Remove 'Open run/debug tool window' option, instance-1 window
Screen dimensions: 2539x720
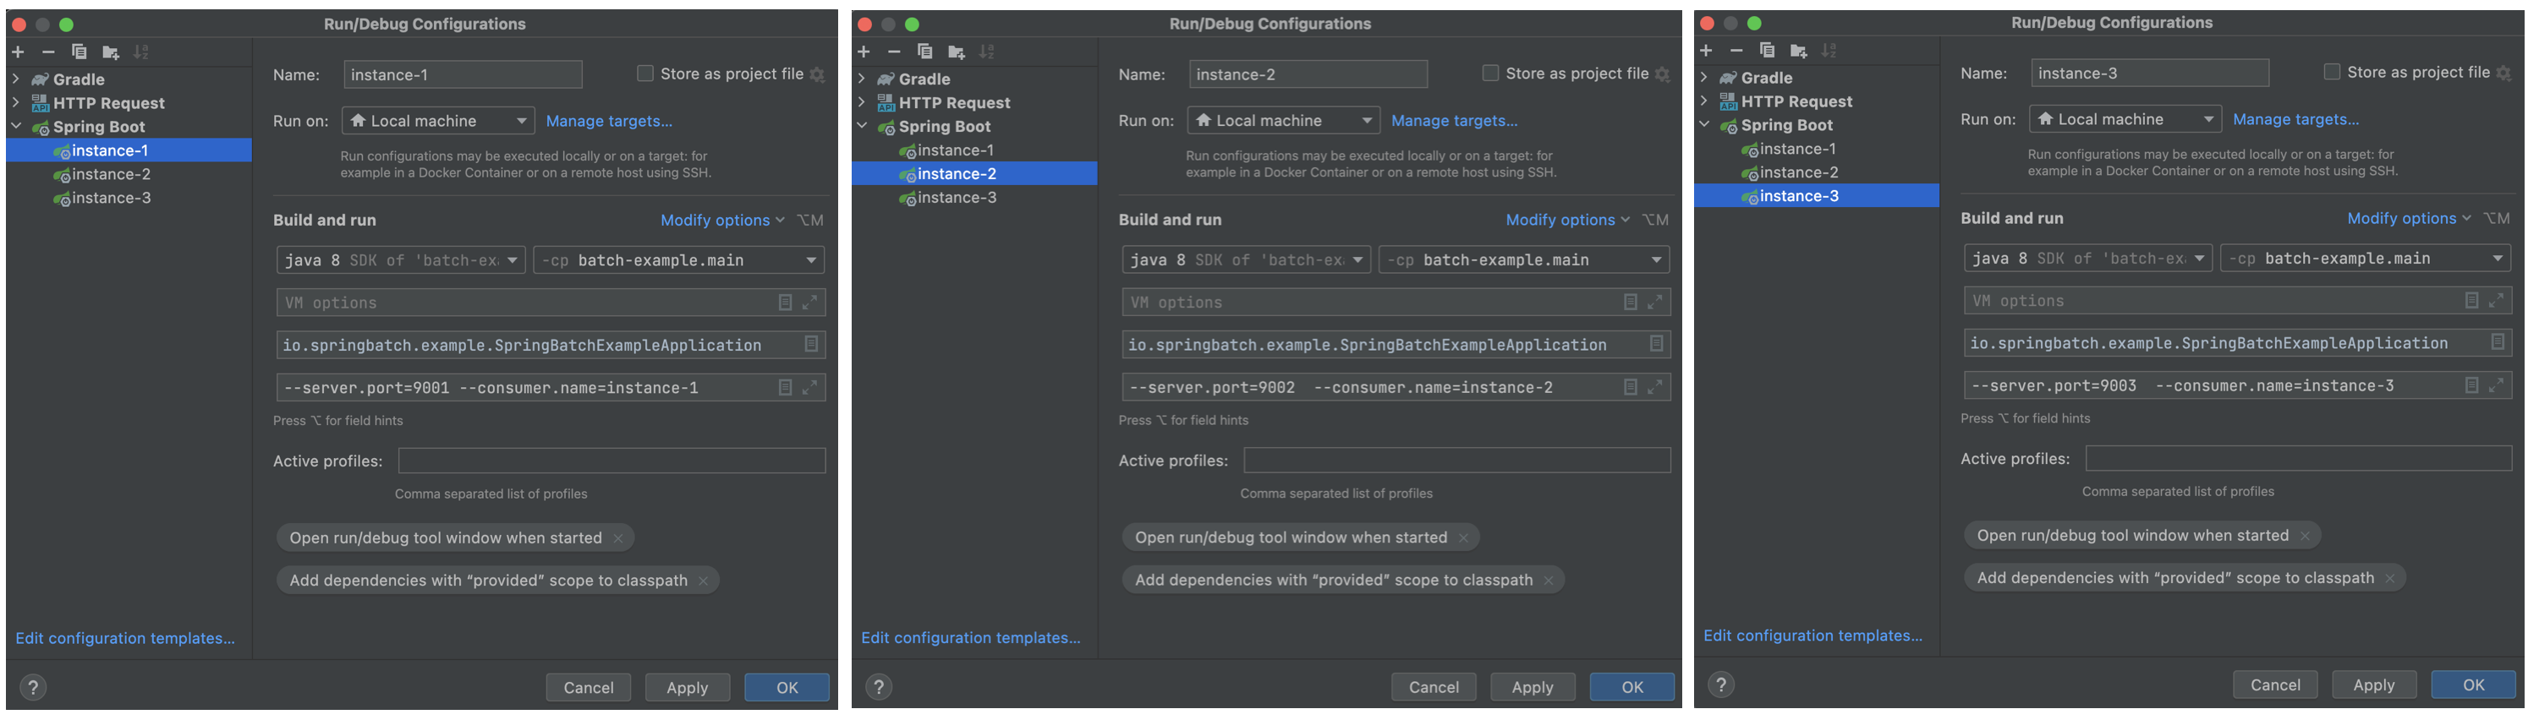(x=618, y=539)
